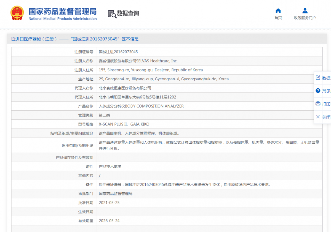Image resolution: width=331 pixels, height=232 pixels.
Task: Click approval department value 国家药品监督管理局
Action: coord(116,194)
